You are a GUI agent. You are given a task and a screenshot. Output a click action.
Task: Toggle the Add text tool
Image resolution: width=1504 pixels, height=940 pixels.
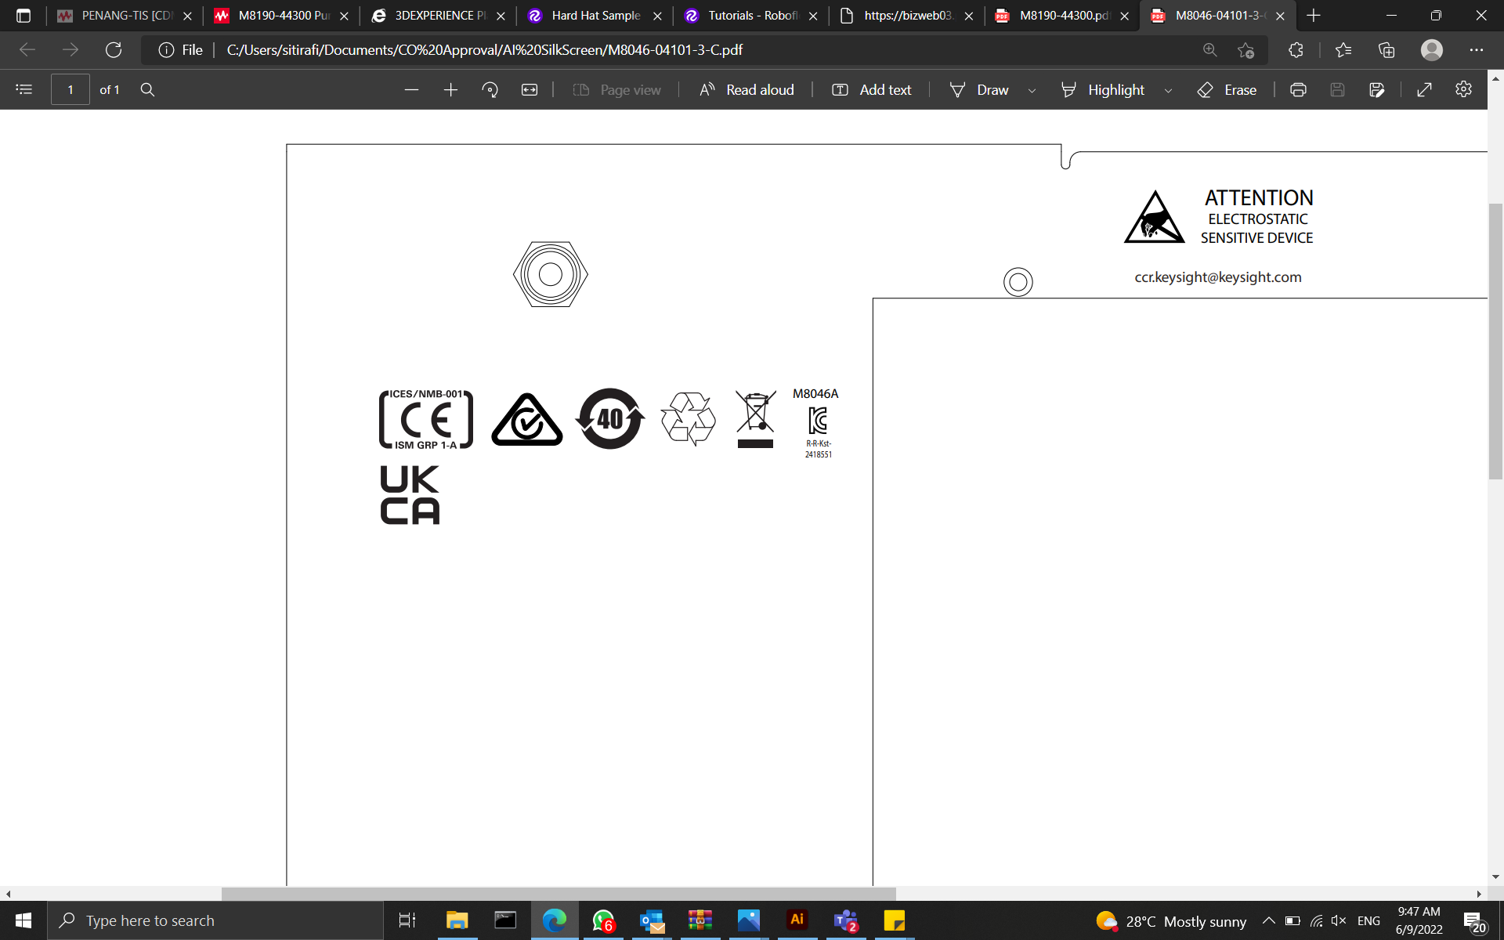click(x=871, y=90)
